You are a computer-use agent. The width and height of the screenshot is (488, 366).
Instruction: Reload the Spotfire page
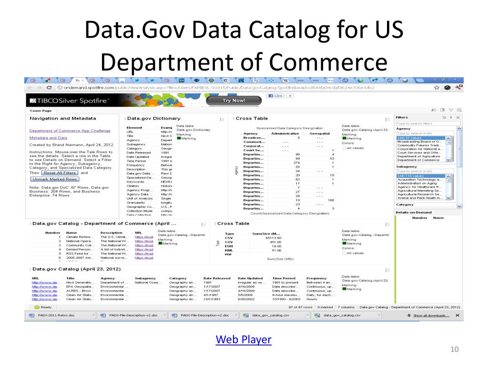click(x=49, y=88)
